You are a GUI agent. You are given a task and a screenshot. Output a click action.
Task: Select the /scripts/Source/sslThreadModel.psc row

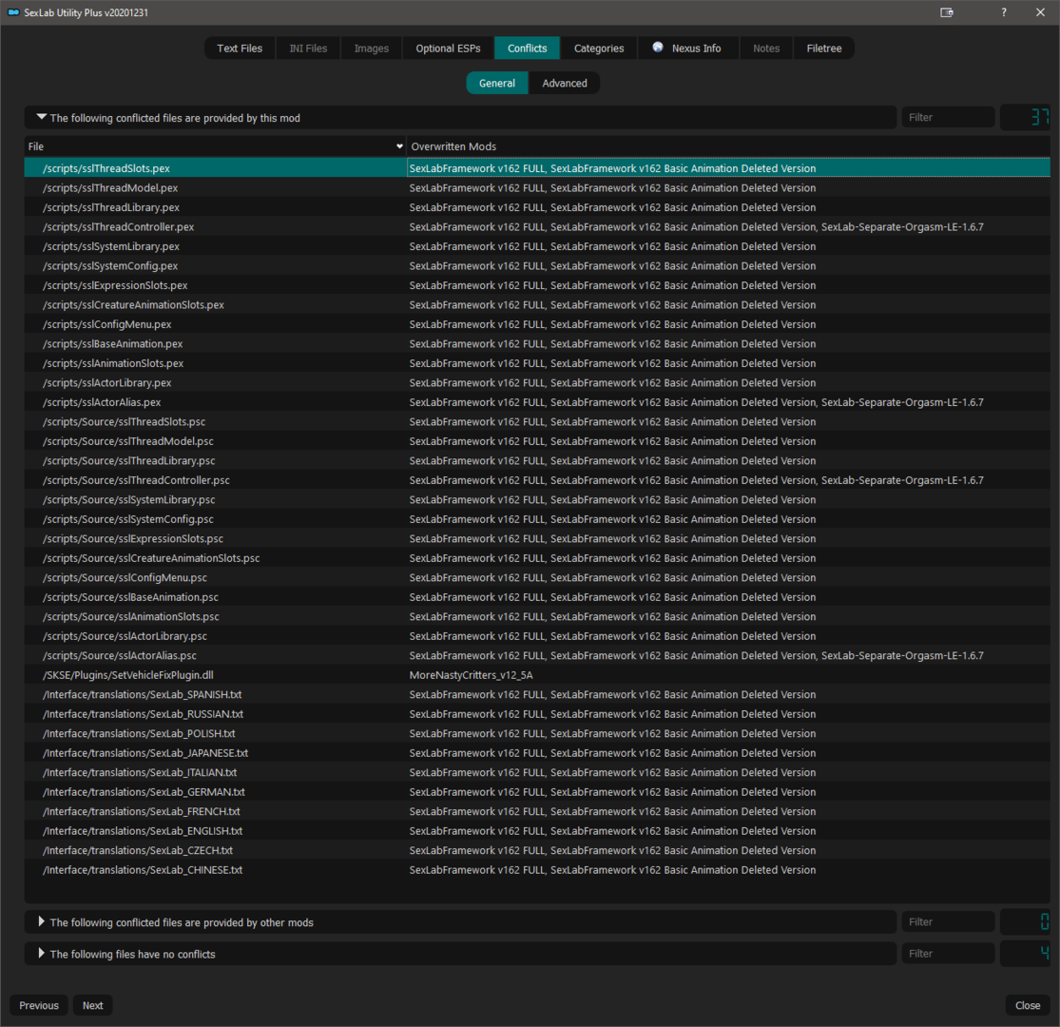point(537,441)
